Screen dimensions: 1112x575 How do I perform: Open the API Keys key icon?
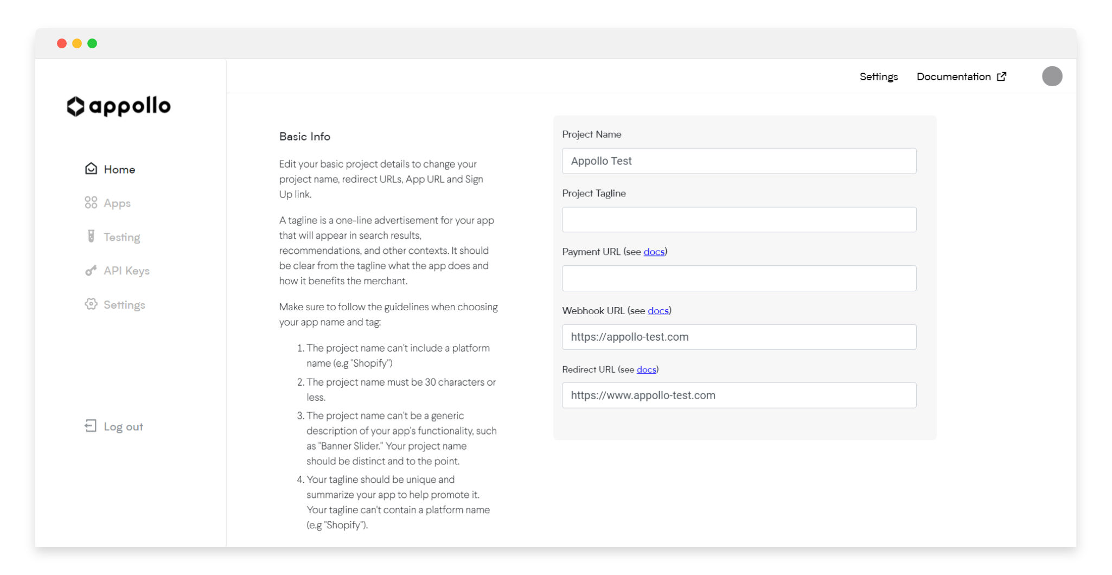pyautogui.click(x=91, y=270)
